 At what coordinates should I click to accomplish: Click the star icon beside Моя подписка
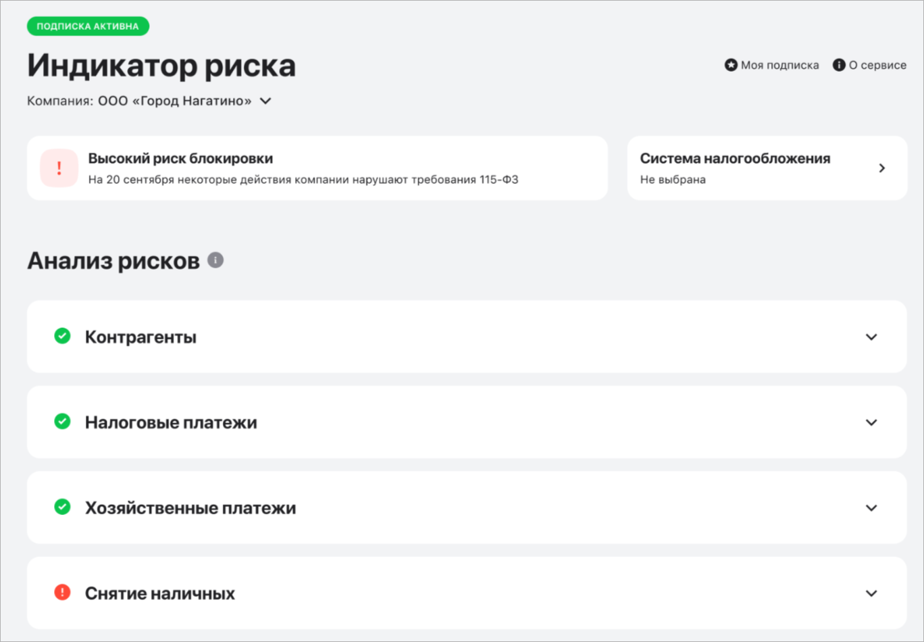tap(731, 65)
